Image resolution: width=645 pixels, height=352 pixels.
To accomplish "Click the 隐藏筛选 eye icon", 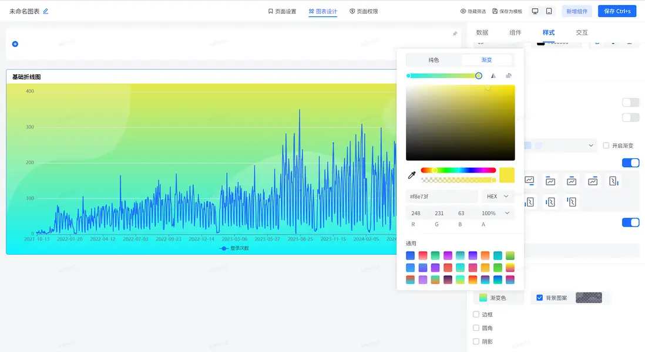I will pos(463,11).
